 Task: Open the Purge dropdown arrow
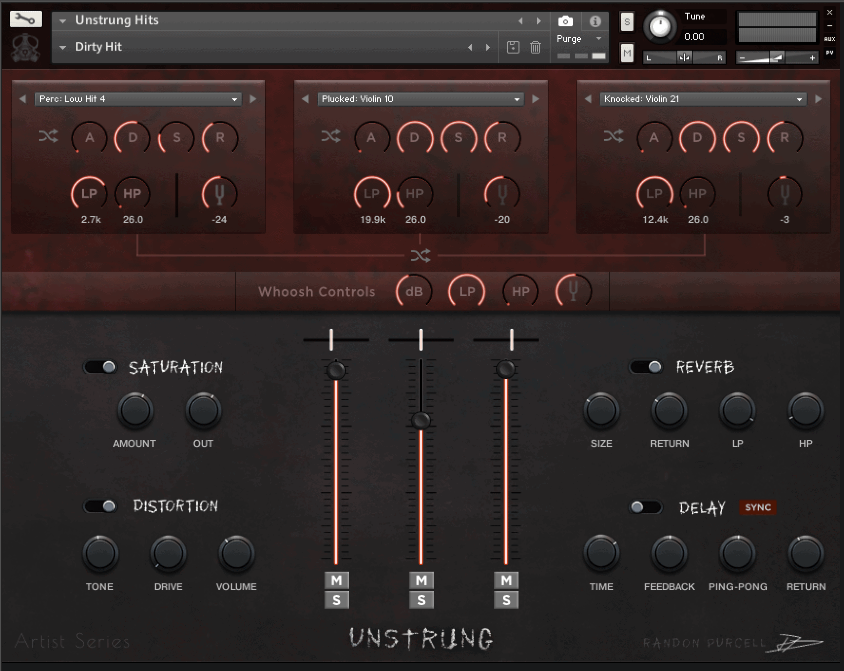(599, 38)
